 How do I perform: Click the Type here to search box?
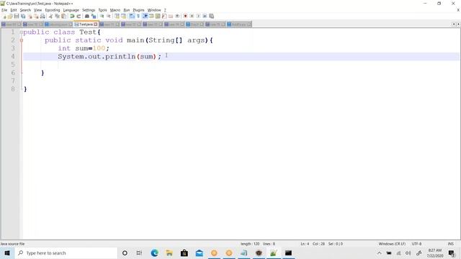66,253
